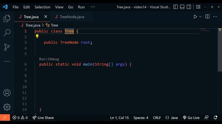The image size is (222, 124).
Task: Open editor More Actions menu
Action: point(215,17)
